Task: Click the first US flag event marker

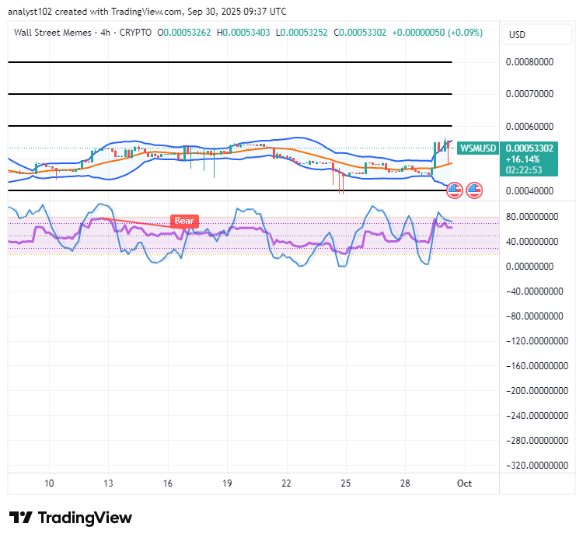Action: click(455, 190)
